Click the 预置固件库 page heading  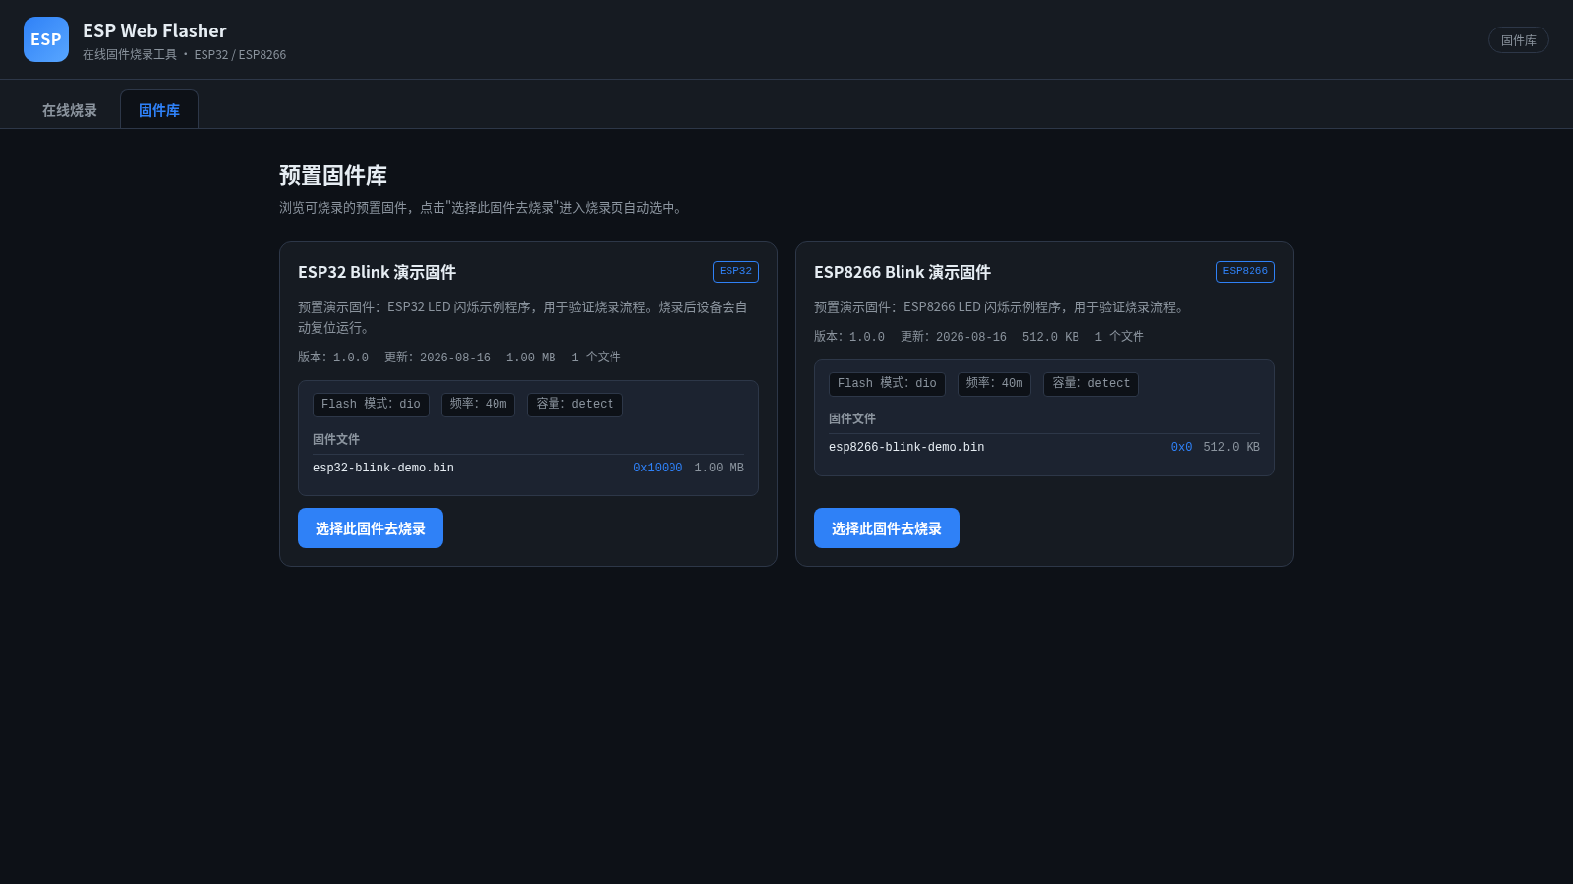tap(333, 176)
